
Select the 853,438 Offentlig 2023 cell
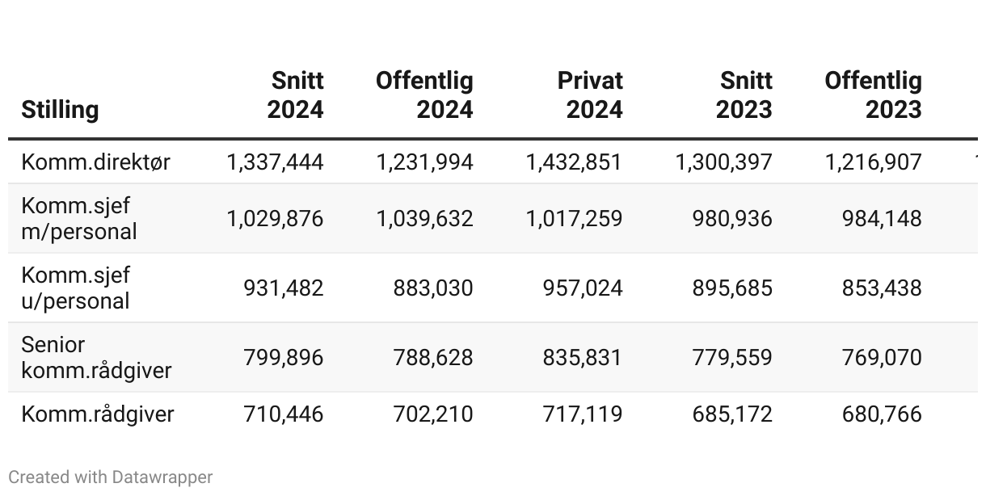882,288
